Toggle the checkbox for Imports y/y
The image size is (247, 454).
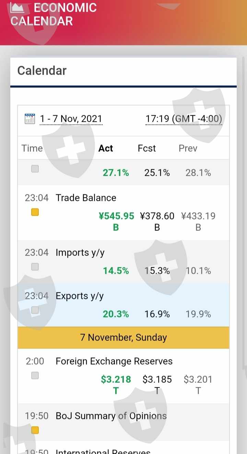coord(35,267)
